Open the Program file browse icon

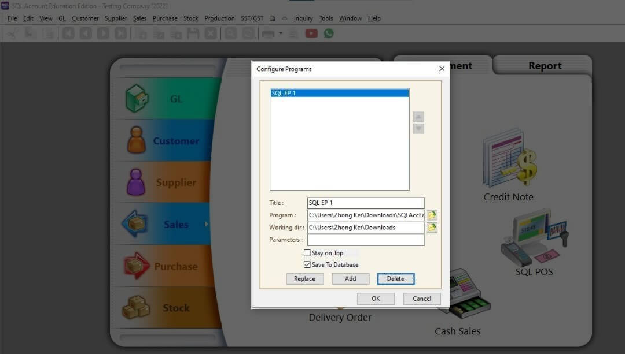(432, 215)
